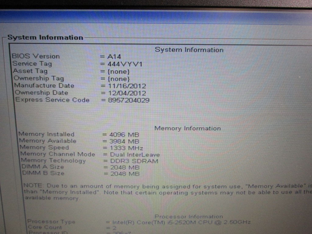312x234 pixels.
Task: Click the DDR3 SDRAM value
Action: 134,161
